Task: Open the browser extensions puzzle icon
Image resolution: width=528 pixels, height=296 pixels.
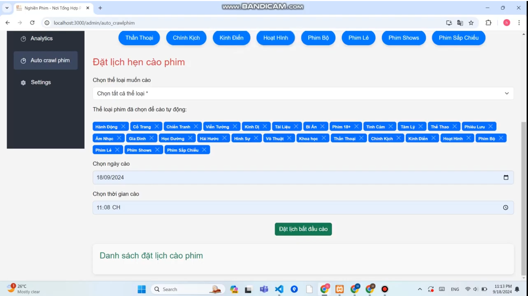Action: [x=488, y=23]
